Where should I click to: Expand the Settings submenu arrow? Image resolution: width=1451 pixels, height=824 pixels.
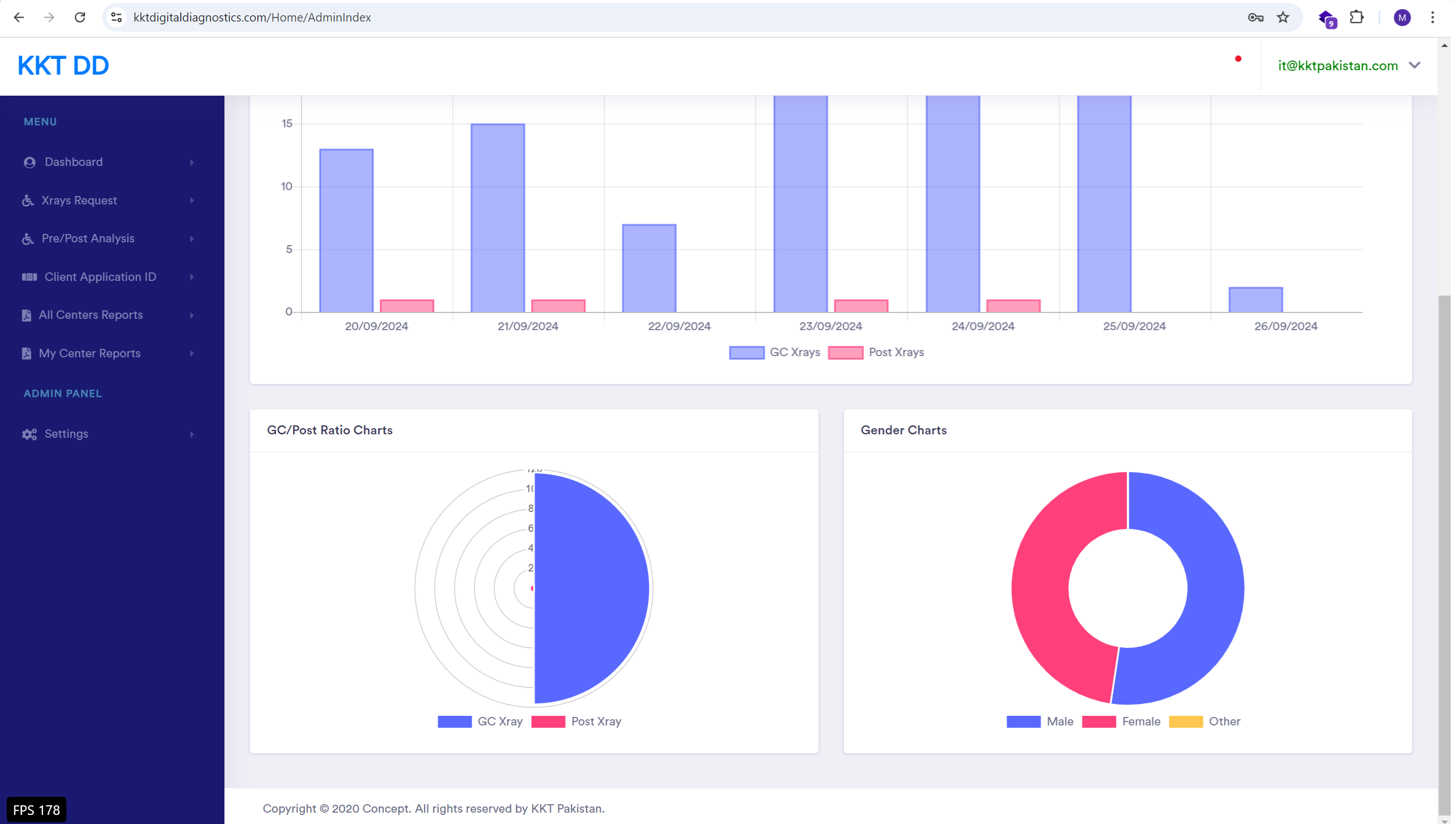pyautogui.click(x=192, y=434)
